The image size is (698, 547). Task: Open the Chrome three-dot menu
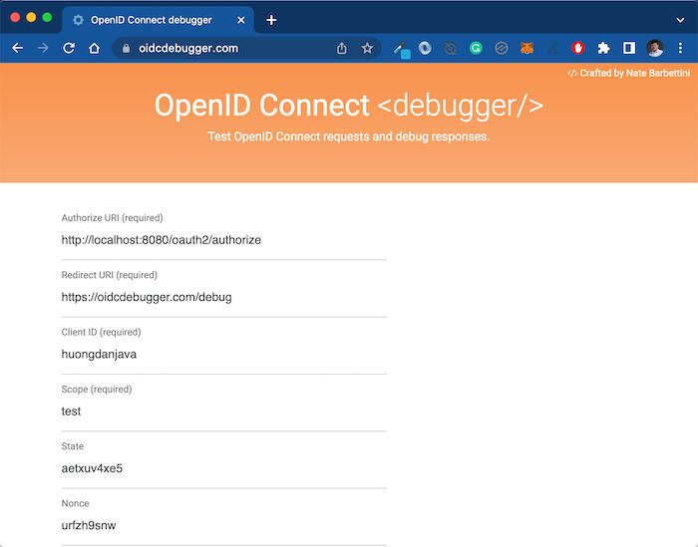tap(680, 48)
